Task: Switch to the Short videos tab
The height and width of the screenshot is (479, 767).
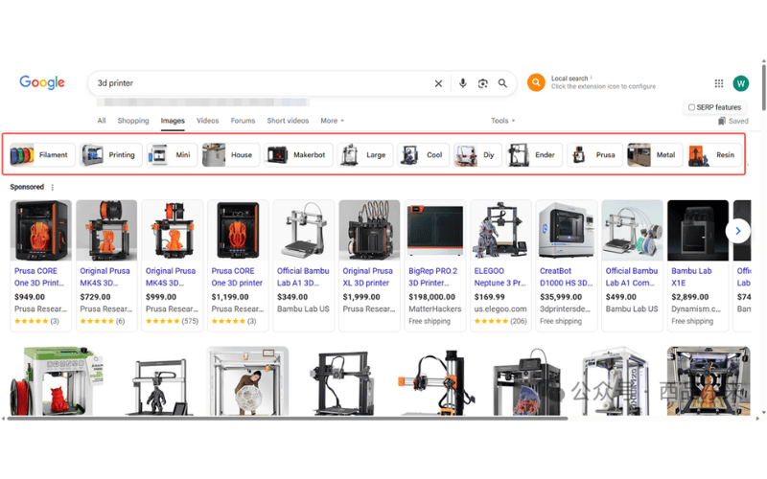Action: 288,121
